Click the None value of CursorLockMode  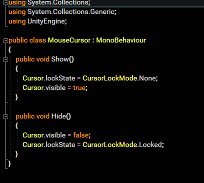pos(147,78)
